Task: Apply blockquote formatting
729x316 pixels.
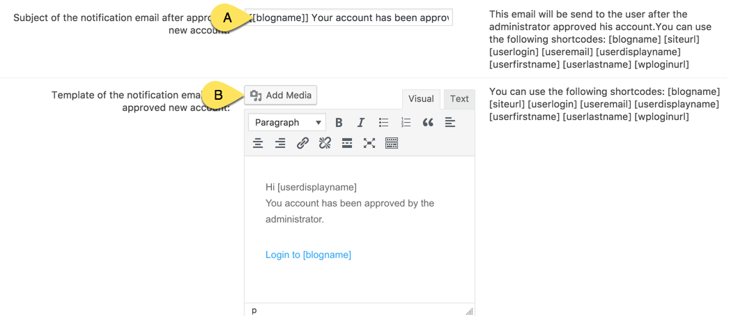Action: [x=428, y=123]
